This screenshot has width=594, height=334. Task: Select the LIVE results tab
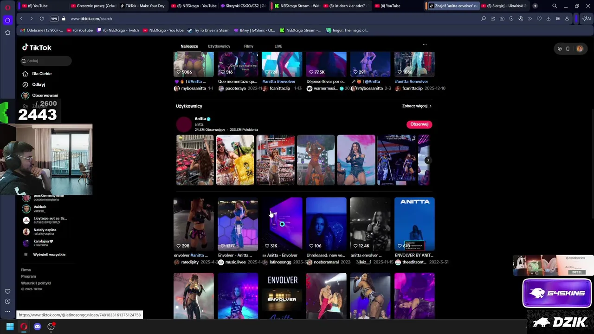tap(278, 46)
